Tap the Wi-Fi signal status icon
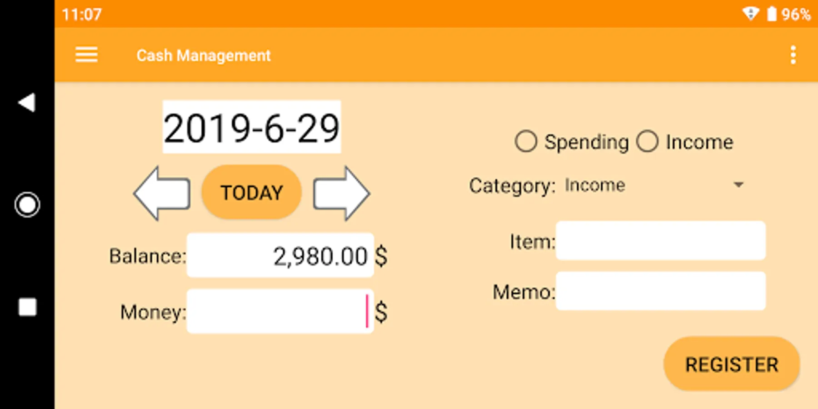This screenshot has width=818, height=409. tap(750, 14)
